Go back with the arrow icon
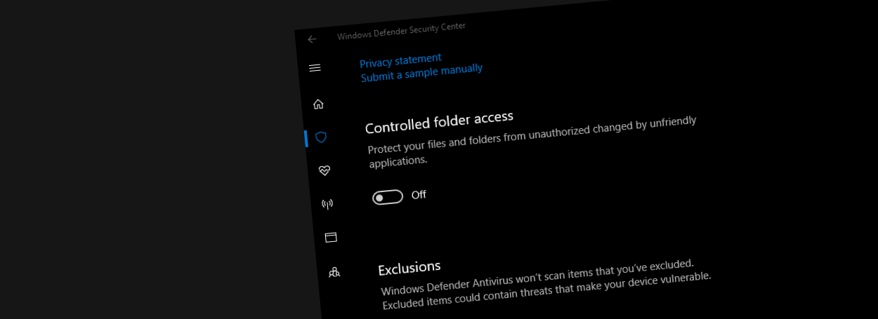Image resolution: width=878 pixels, height=319 pixels. [x=312, y=39]
